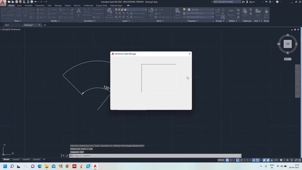
Task: Click the WCS label below ViewCube
Action: (x=287, y=59)
